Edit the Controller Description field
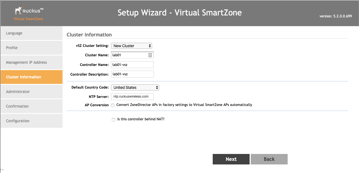Screen dimensions: 359x173 point(132,74)
